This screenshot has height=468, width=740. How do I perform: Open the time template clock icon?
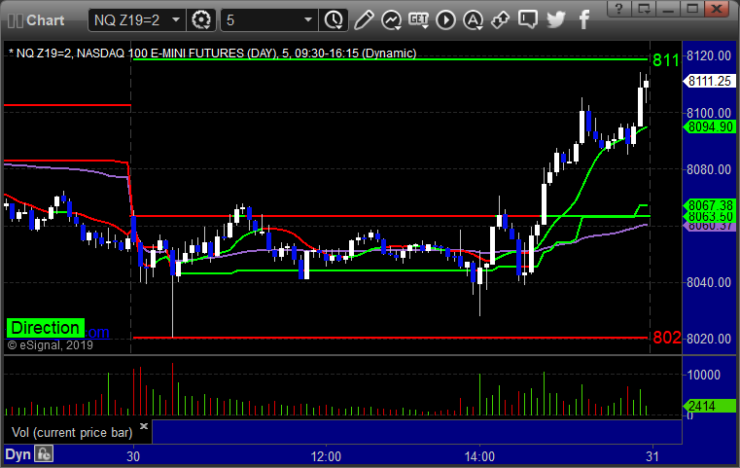point(334,20)
